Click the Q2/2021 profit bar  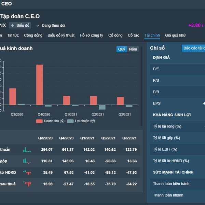coord(102,107)
